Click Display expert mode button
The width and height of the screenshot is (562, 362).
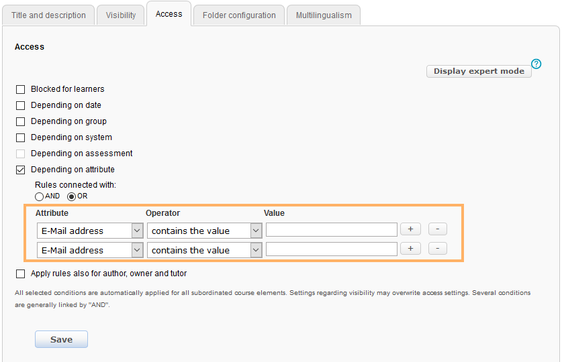(x=479, y=71)
